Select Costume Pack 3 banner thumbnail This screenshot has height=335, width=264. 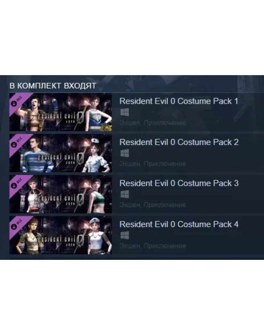[61, 194]
